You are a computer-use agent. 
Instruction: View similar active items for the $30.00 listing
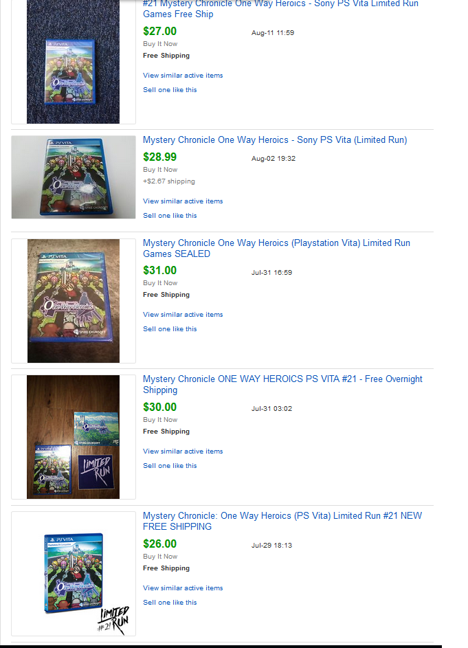click(183, 451)
